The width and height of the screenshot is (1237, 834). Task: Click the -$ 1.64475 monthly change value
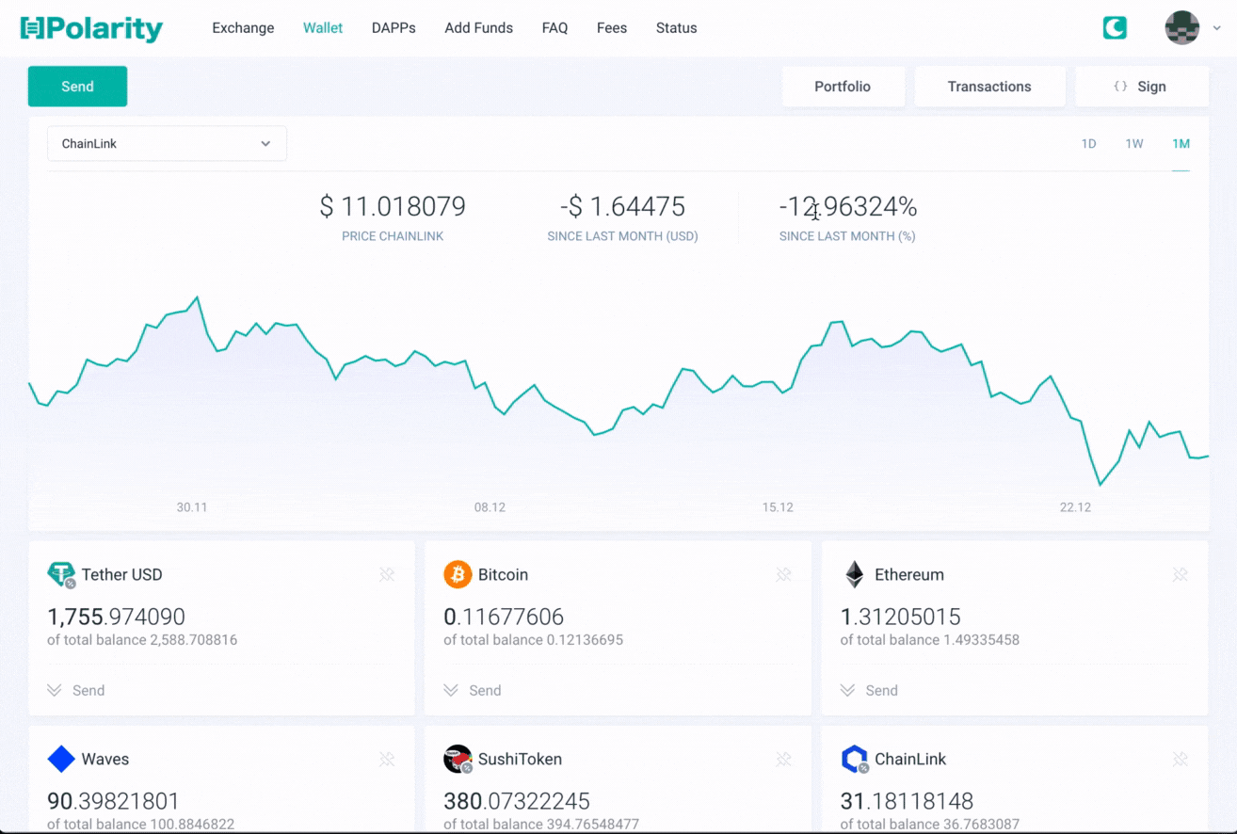[x=622, y=206]
